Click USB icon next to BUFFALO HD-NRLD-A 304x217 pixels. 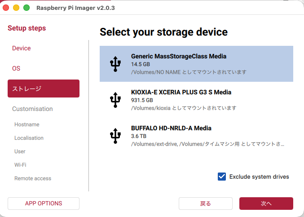pos(115,136)
